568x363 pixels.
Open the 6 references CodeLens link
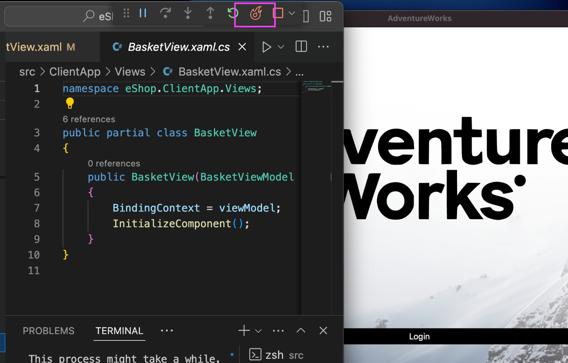point(88,119)
